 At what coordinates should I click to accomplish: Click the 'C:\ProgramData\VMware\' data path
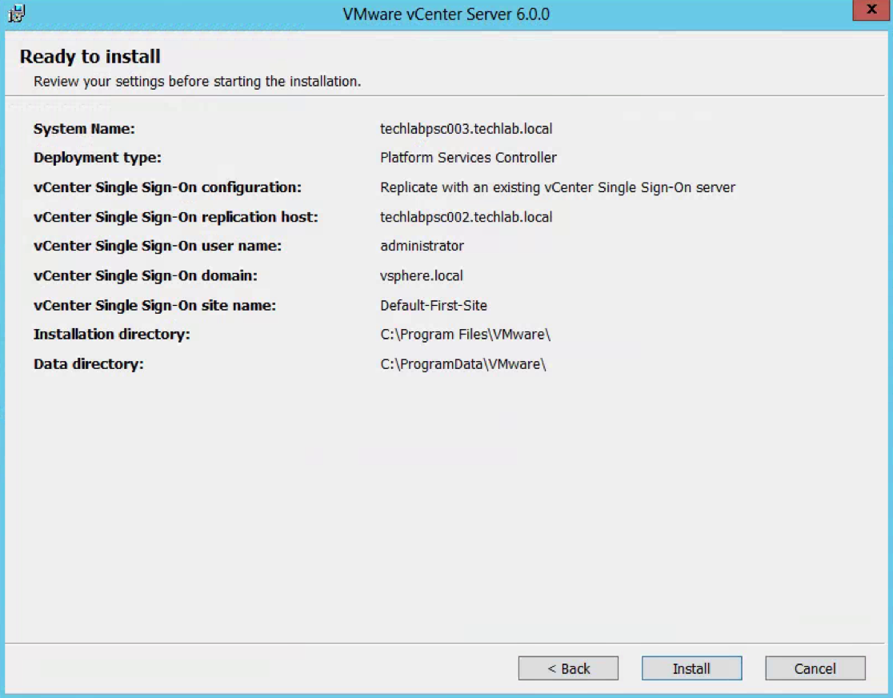463,364
